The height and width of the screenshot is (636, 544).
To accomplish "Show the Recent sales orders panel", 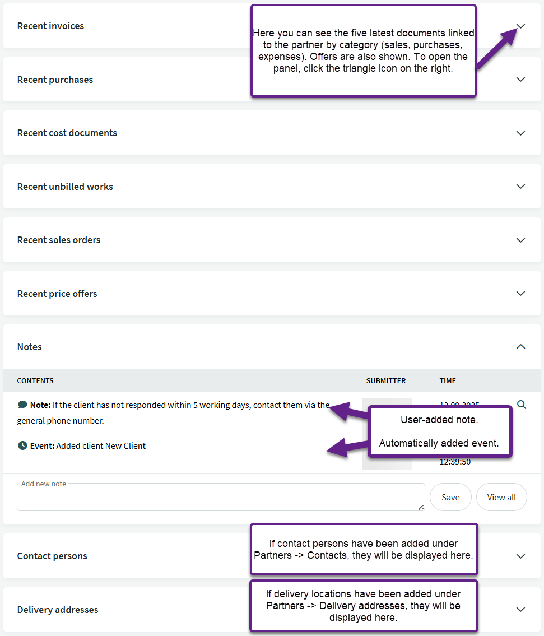I will (x=520, y=240).
